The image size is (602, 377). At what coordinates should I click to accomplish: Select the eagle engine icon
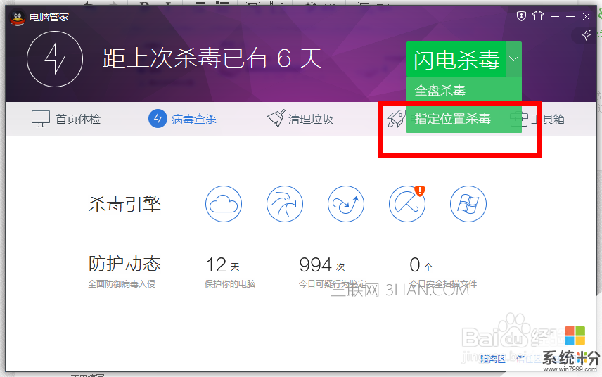285,204
